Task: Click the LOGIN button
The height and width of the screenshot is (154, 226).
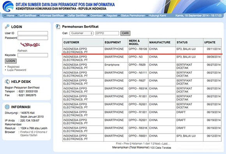Action: [x=11, y=61]
